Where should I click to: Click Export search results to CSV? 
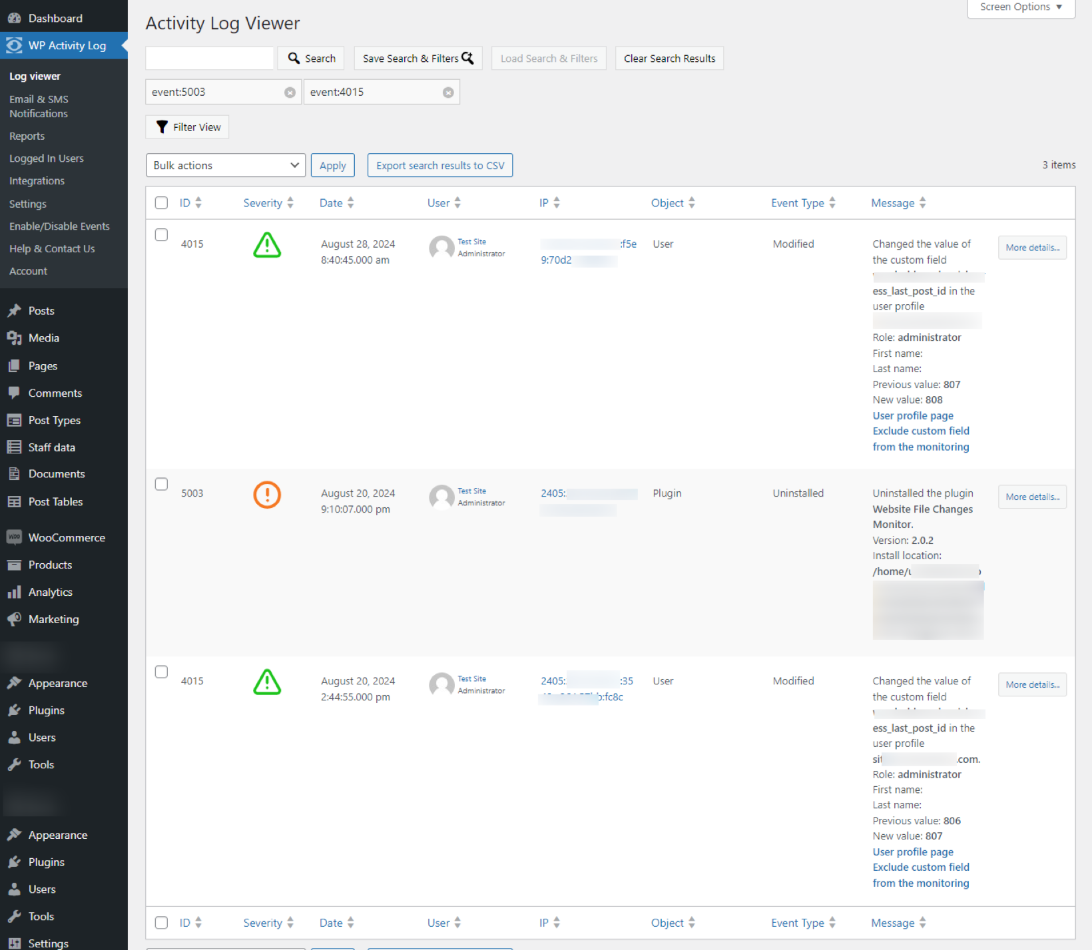pos(439,165)
